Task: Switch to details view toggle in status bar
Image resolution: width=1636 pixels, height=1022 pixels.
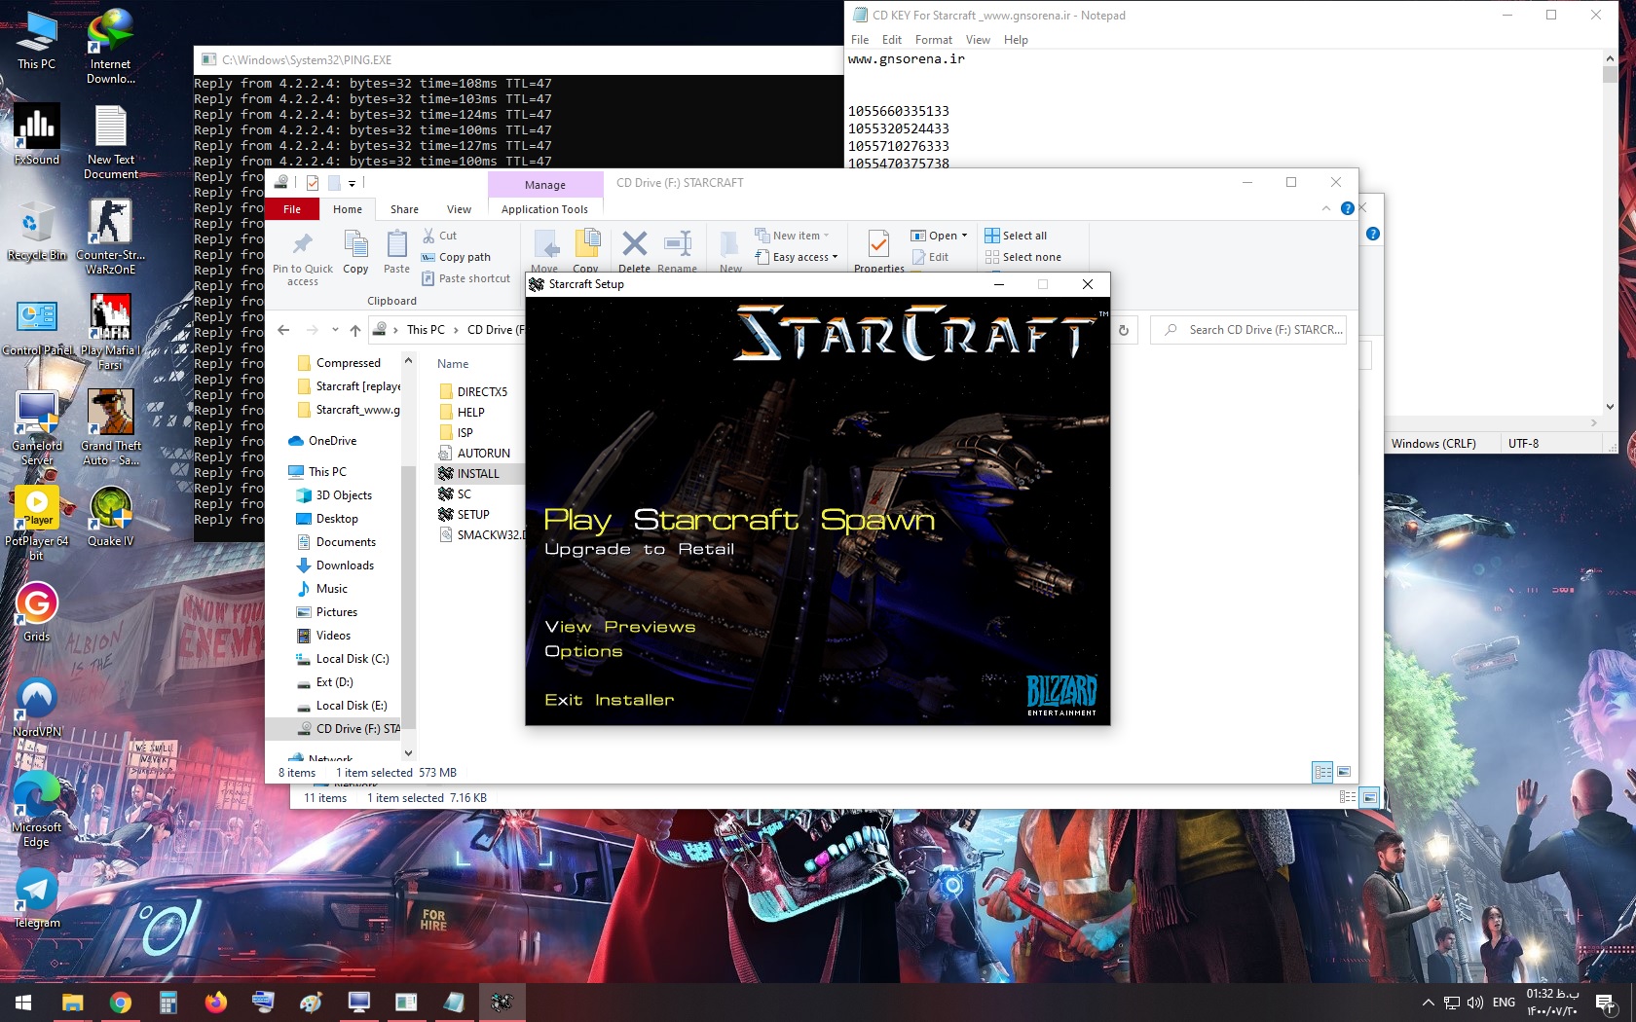Action: [1322, 772]
